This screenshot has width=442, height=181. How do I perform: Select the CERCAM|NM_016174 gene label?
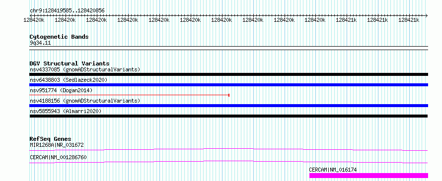(333, 170)
